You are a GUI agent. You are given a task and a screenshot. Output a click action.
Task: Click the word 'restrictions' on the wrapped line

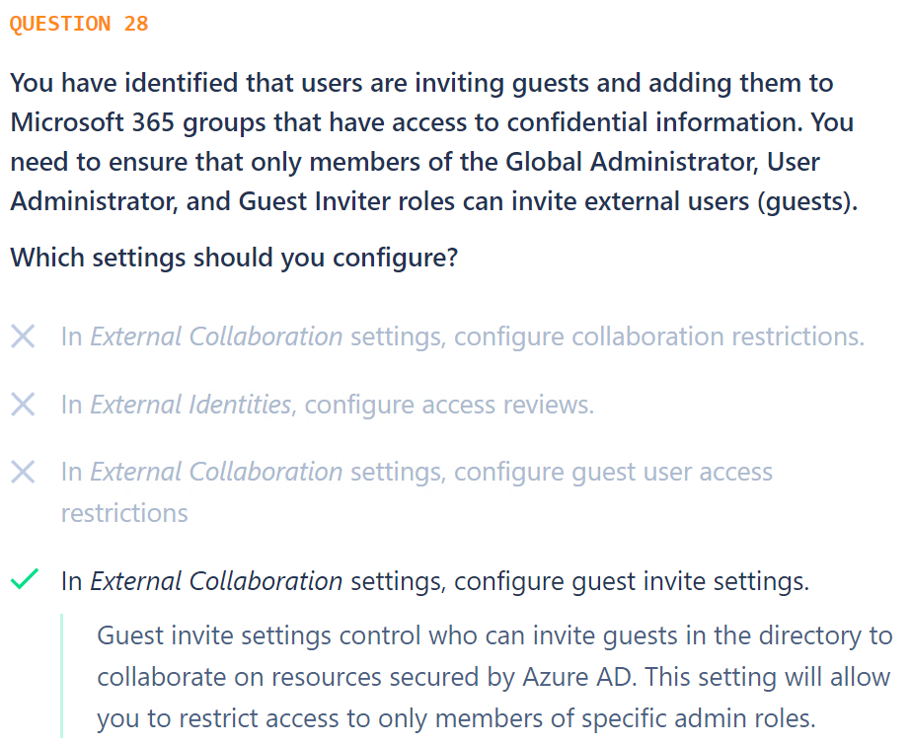(124, 513)
